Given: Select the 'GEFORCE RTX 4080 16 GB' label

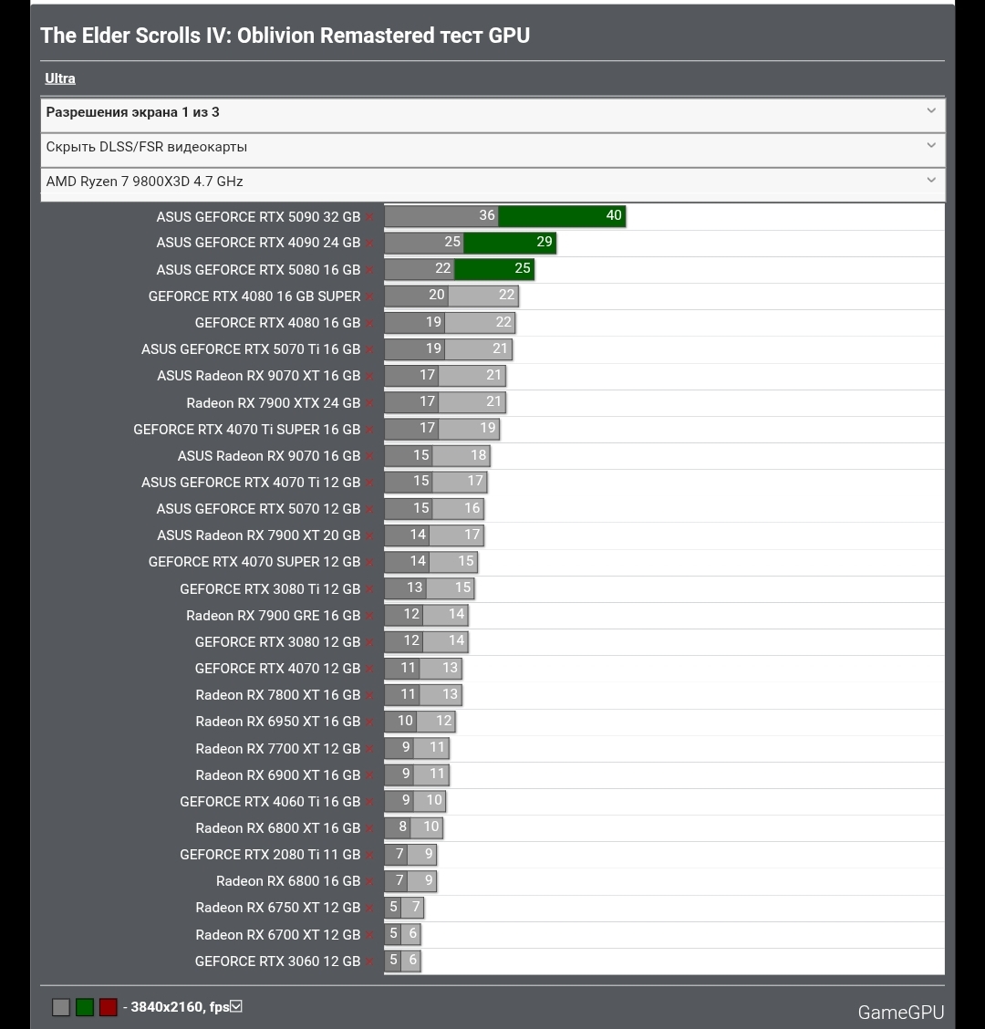Looking at the screenshot, I should tap(277, 323).
